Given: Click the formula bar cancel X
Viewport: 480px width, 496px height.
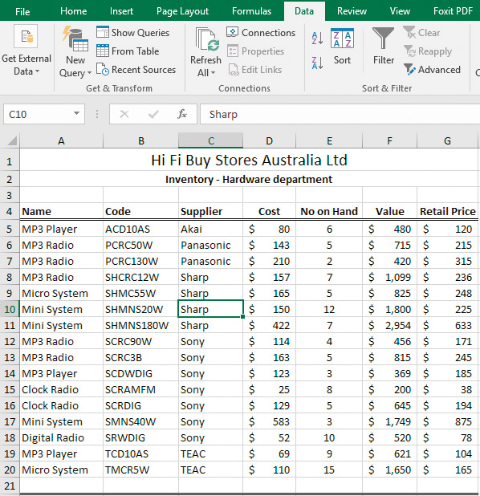Looking at the screenshot, I should (x=124, y=114).
